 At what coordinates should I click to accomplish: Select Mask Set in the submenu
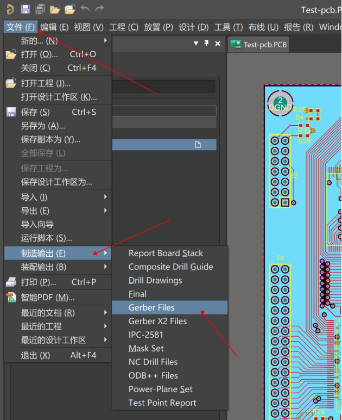point(170,349)
